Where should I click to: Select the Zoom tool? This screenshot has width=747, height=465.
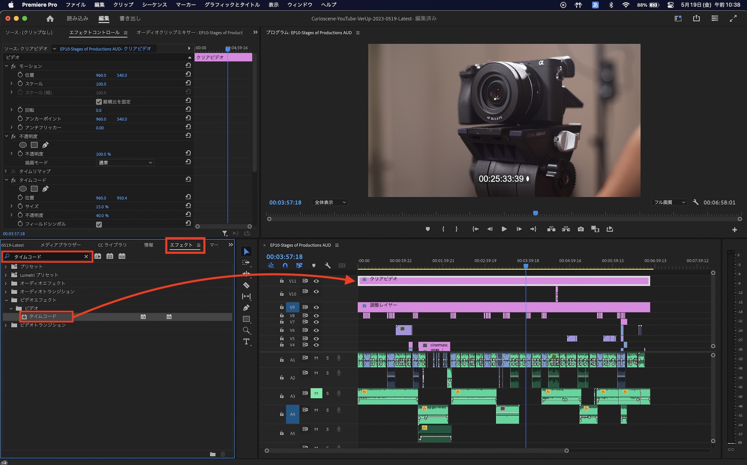(246, 330)
